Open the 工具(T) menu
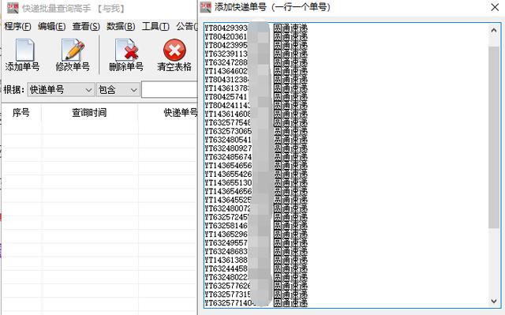This screenshot has width=505, height=315. coord(155,26)
